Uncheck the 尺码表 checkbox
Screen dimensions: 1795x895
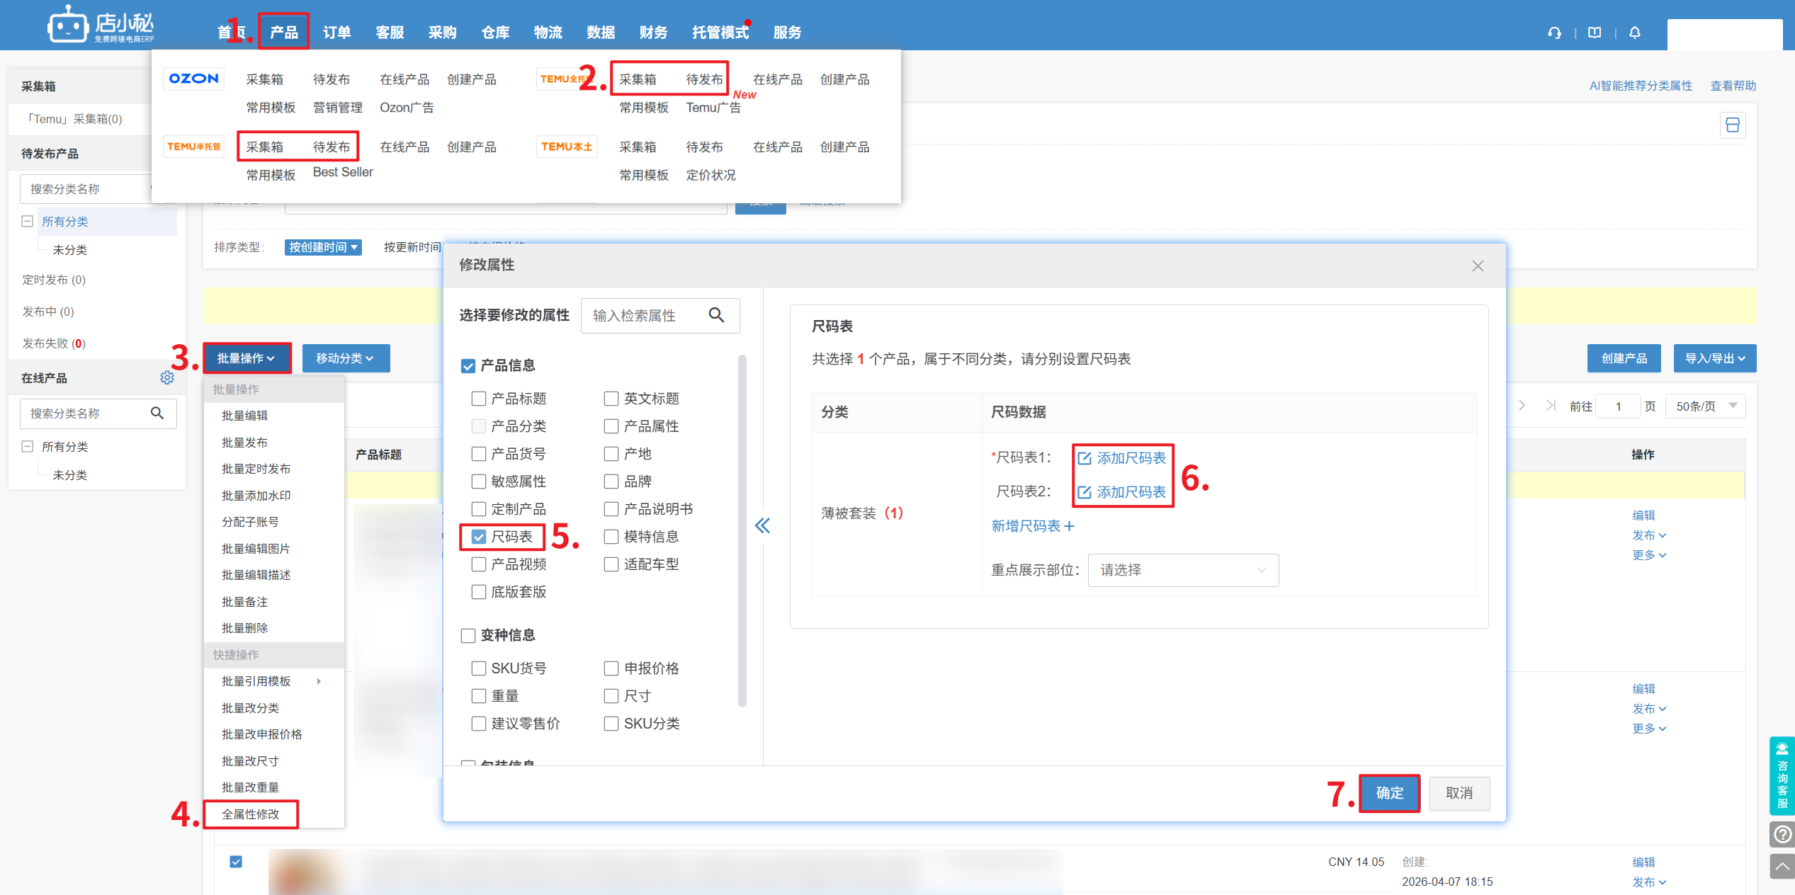[x=479, y=537]
